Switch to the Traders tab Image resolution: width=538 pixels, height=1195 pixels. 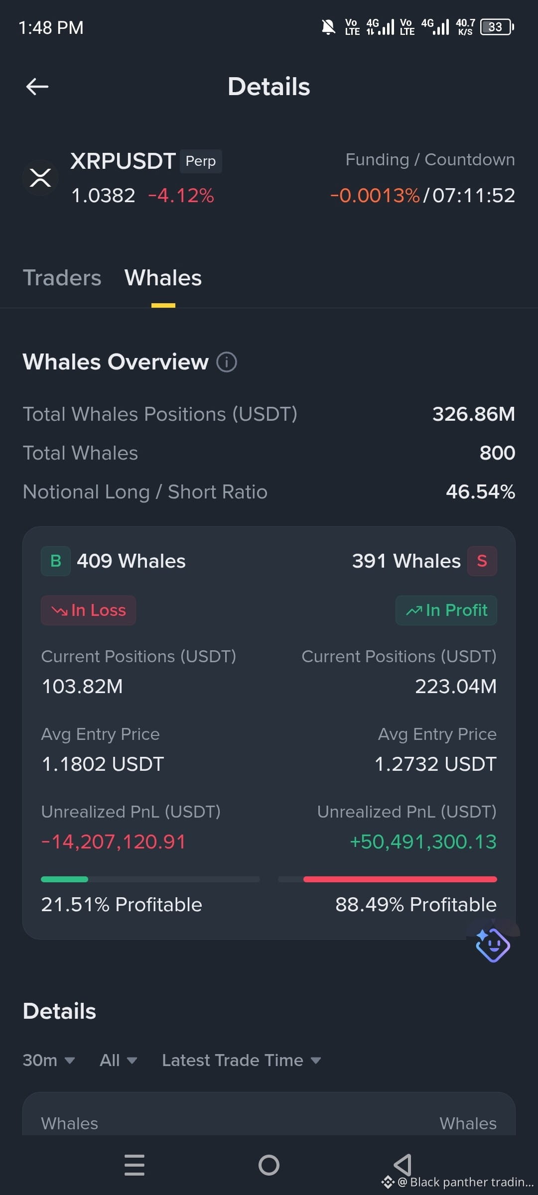(62, 278)
